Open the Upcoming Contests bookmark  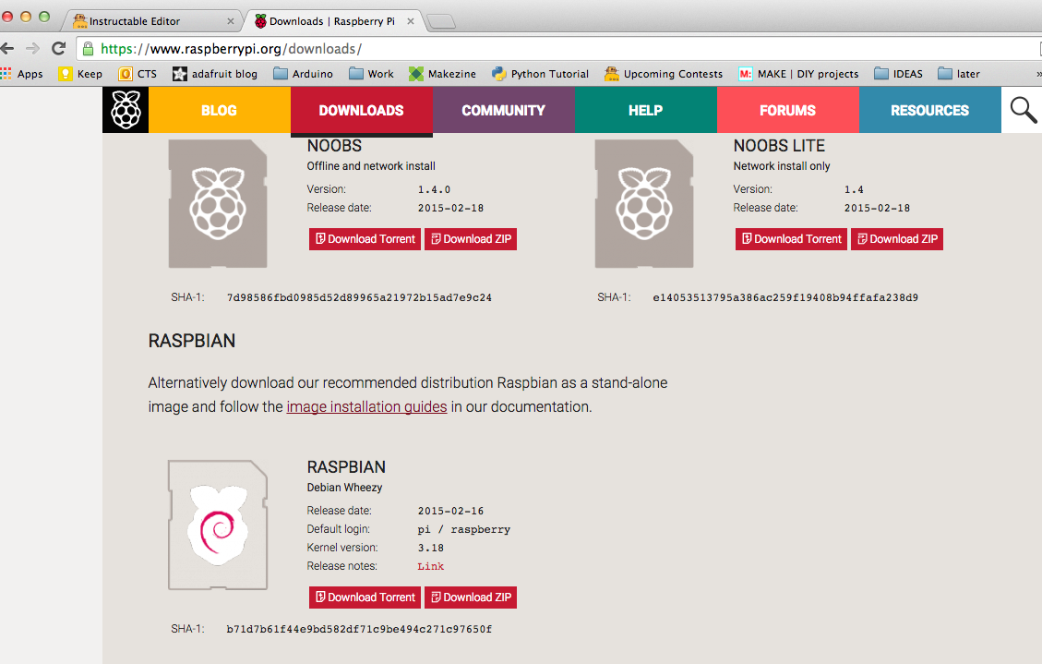coord(664,74)
